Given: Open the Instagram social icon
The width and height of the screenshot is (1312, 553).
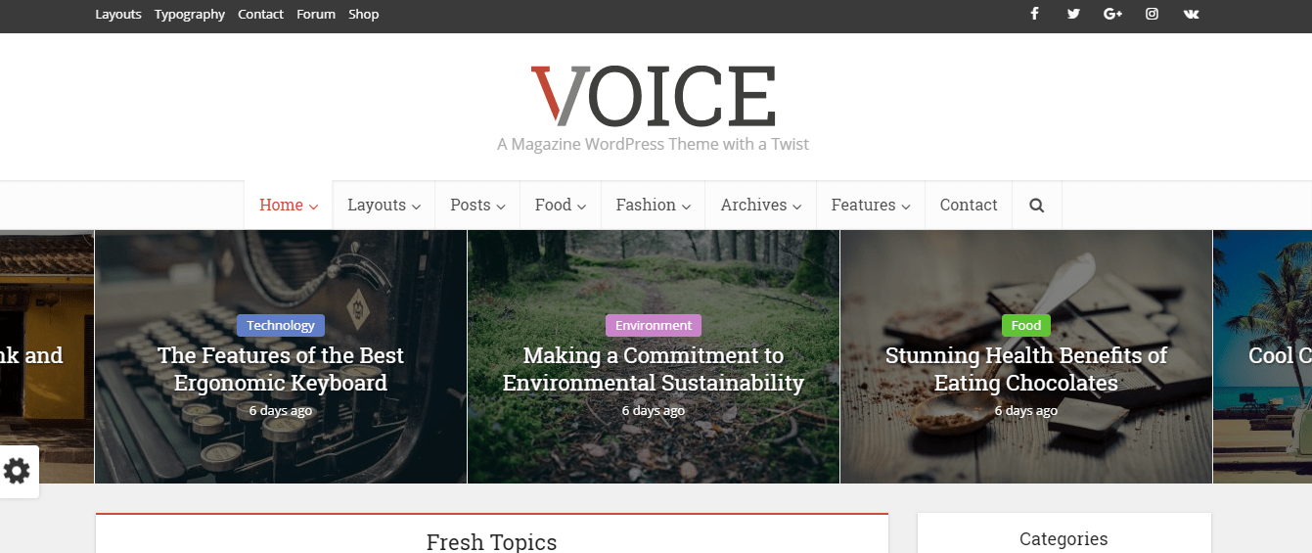Looking at the screenshot, I should tap(1153, 14).
